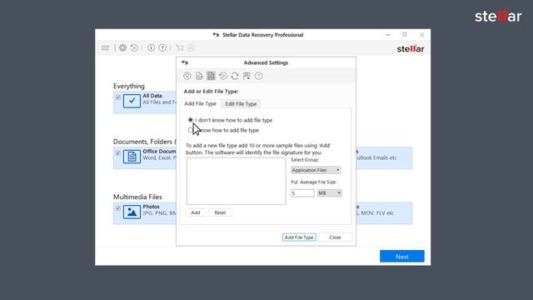The height and width of the screenshot is (300, 533).
Task: Open the file list icon in Advanced Settings
Action: pyautogui.click(x=199, y=76)
